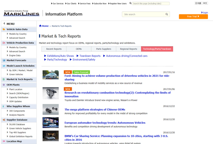Open the European automaker technology trends report
Image resolution: width=213 pixels, height=144 pixels.
tap(105, 123)
